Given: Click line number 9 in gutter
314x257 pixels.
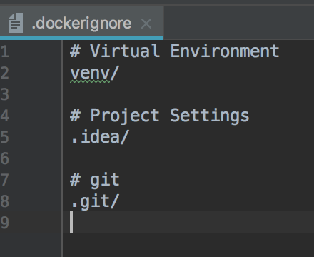Looking at the screenshot, I should click(x=4, y=223).
